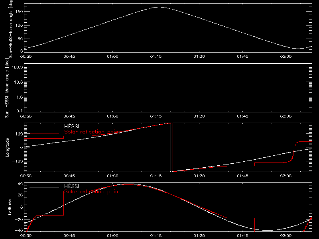Select the white HESSI legend line in Longitude plot
This screenshot has width=319, height=239.
[x=44, y=128]
